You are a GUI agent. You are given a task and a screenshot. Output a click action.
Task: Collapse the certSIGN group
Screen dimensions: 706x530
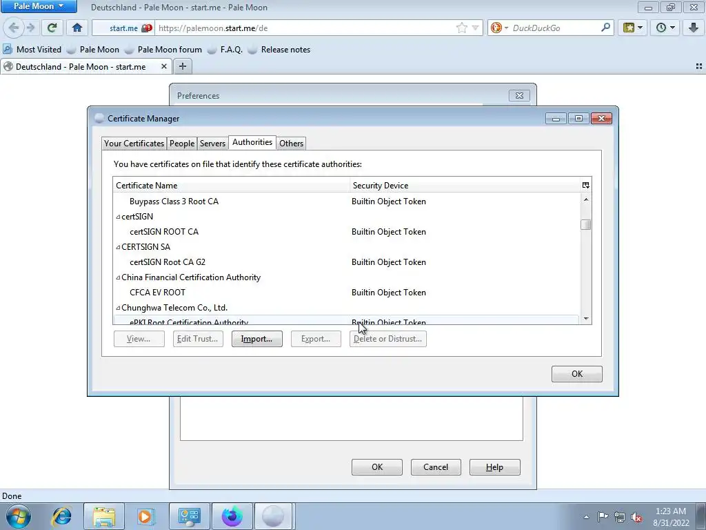pyautogui.click(x=118, y=217)
